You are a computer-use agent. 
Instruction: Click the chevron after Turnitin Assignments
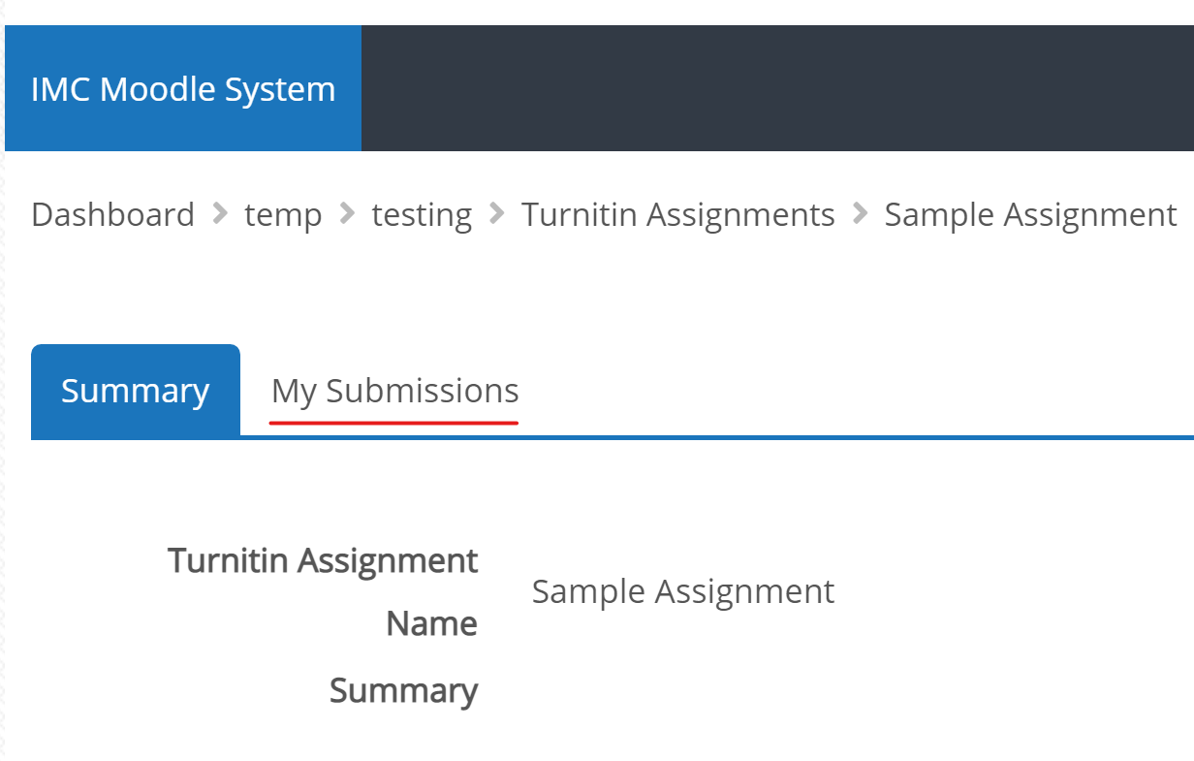(859, 214)
